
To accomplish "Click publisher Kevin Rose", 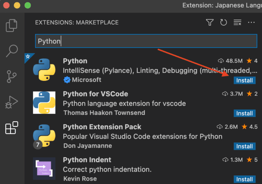I will pyautogui.click(x=80, y=179).
